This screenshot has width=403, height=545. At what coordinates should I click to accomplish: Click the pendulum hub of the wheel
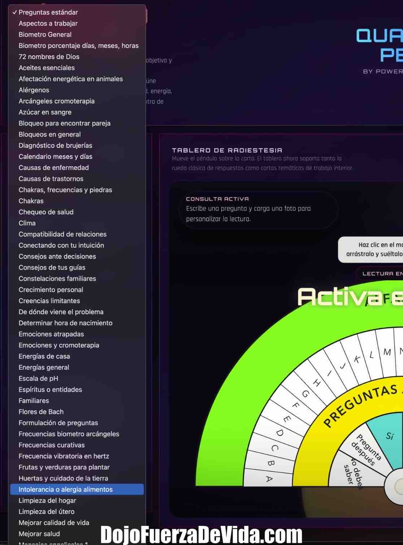(x=395, y=486)
